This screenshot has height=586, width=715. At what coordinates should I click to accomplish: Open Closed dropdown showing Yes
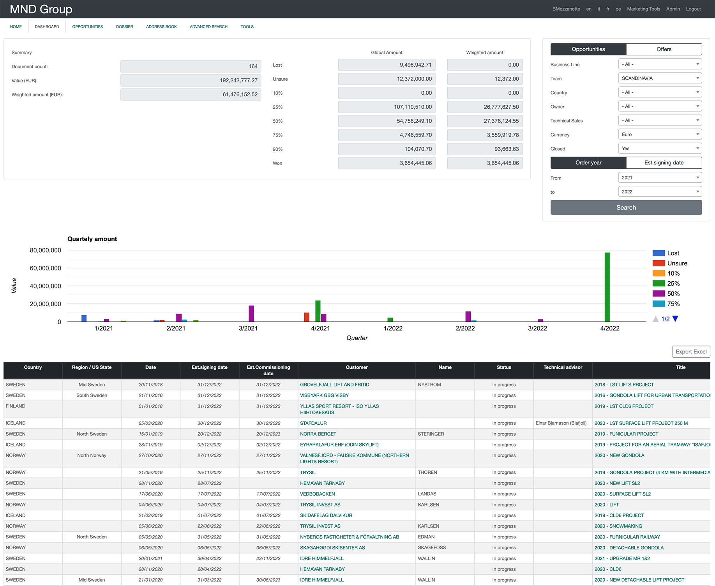point(660,148)
